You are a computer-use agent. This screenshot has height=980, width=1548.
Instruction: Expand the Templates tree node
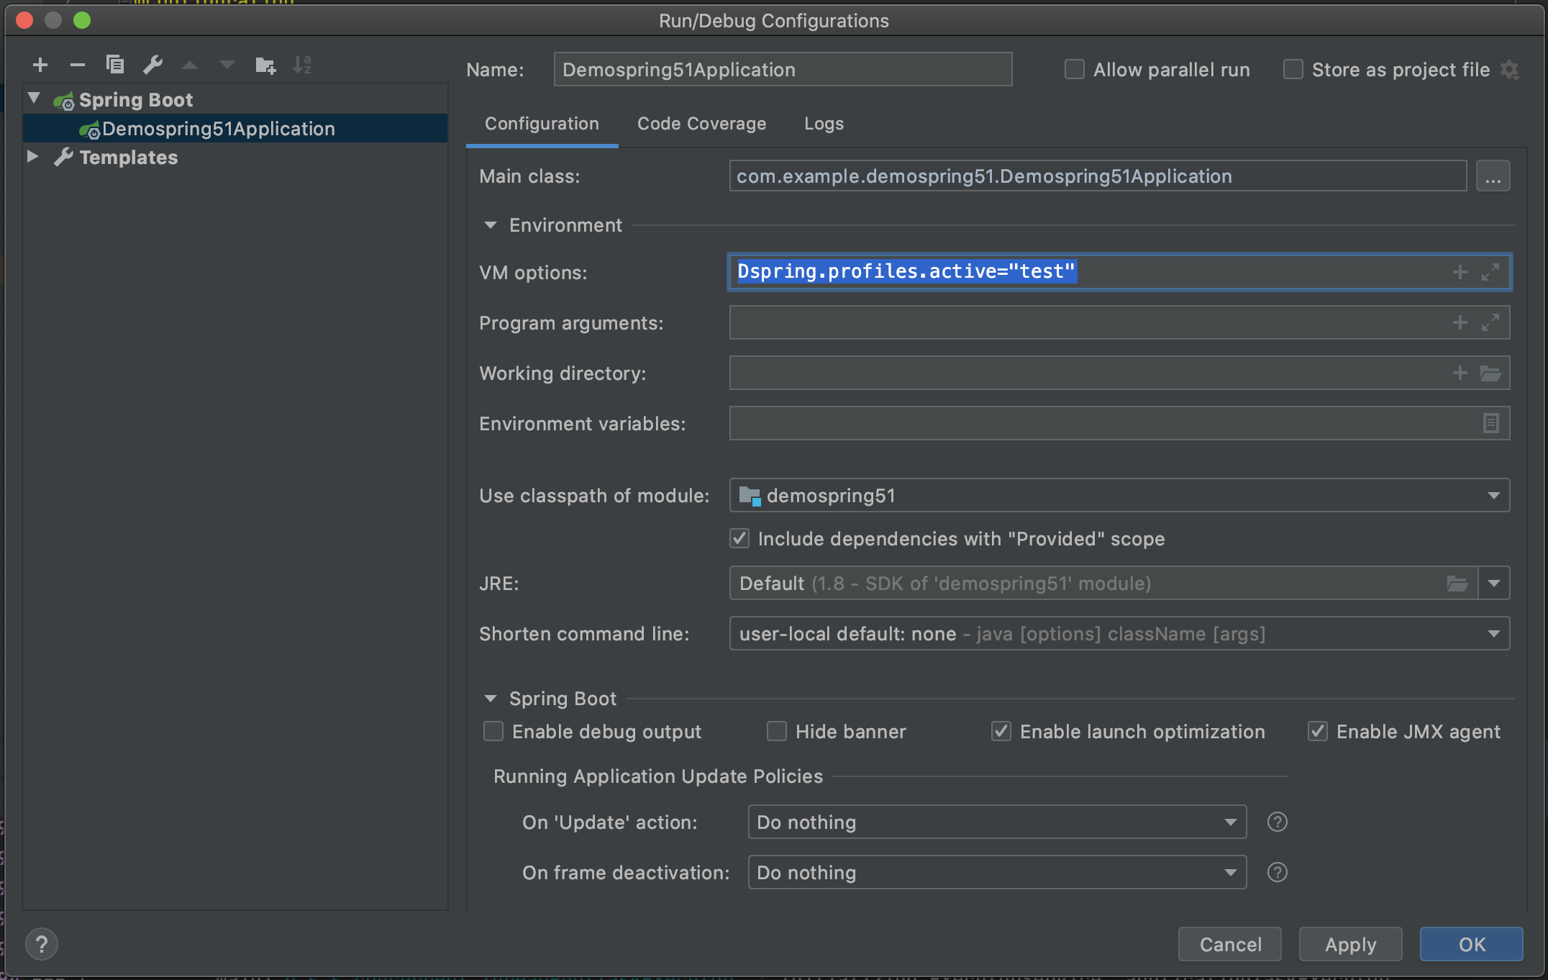[x=32, y=156]
